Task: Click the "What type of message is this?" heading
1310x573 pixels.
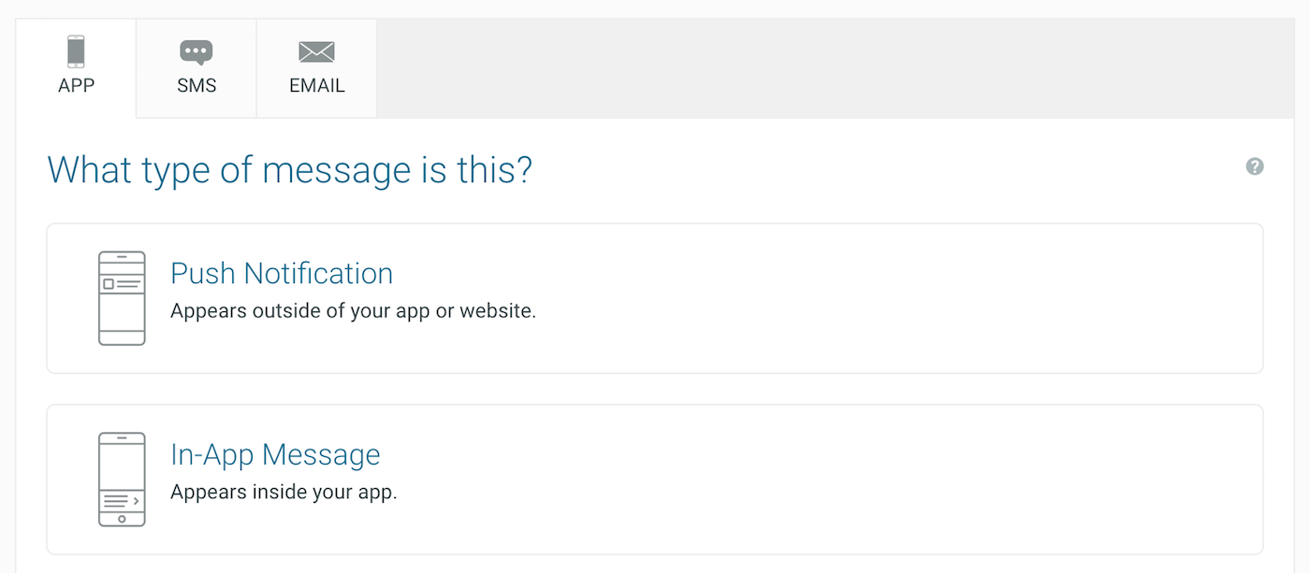Action: 289,170
